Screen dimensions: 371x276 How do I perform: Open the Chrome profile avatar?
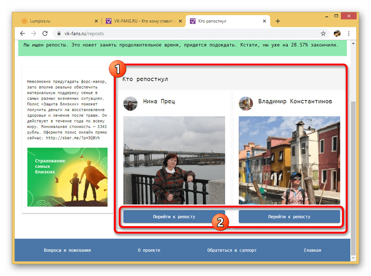[337, 33]
